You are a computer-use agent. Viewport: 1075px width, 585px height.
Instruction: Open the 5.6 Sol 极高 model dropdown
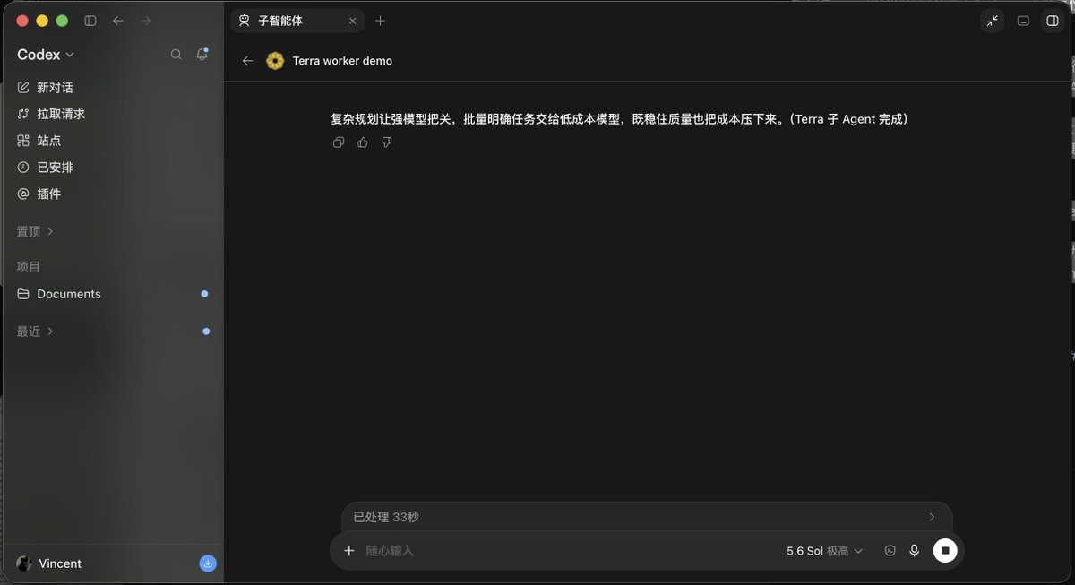point(824,551)
